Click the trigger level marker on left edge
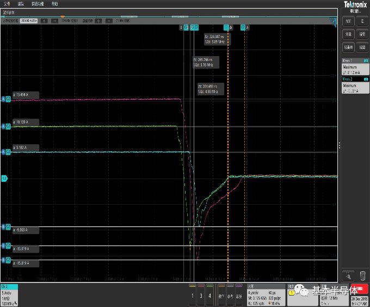This screenshot has height=307, width=370. tap(4, 178)
